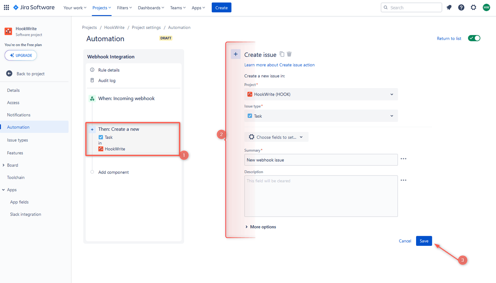Click the Incoming webhook trigger icon
496x283 pixels.
point(92,98)
